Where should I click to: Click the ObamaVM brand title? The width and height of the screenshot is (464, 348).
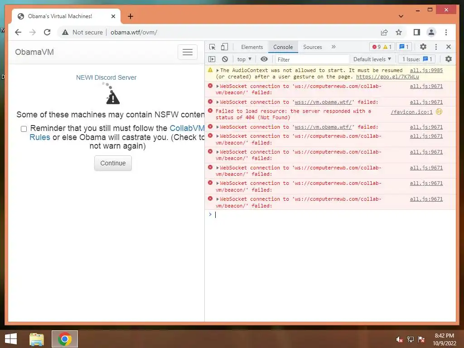pos(34,52)
